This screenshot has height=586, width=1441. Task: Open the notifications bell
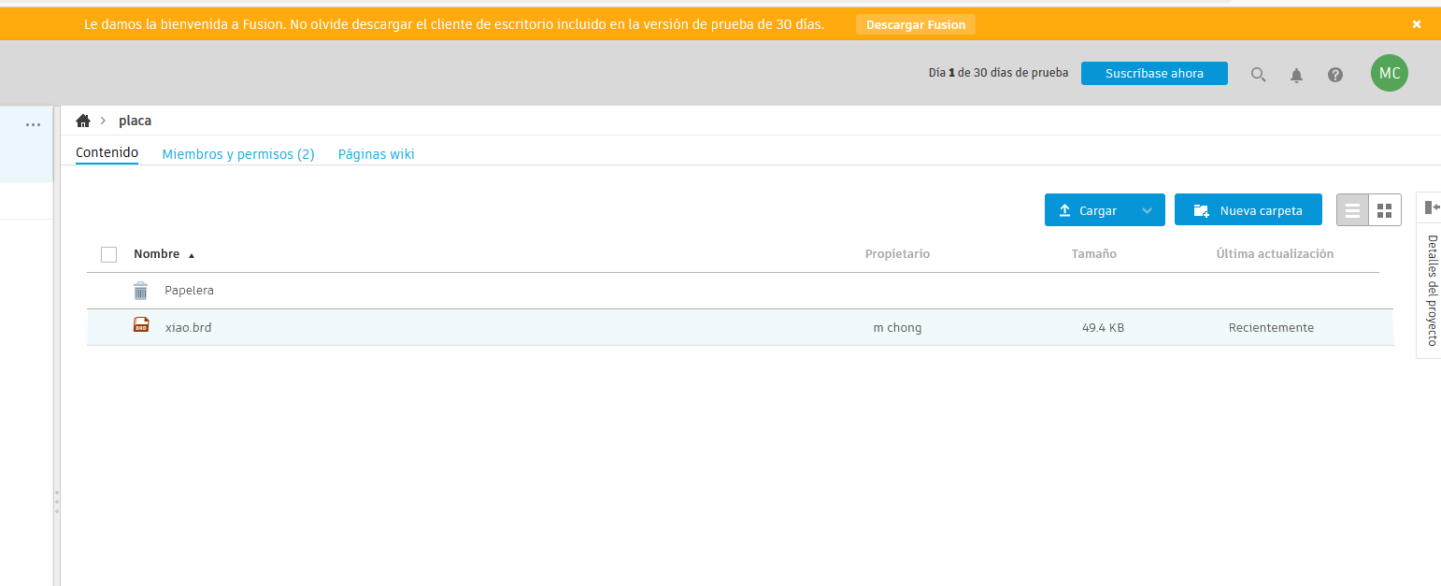pos(1296,75)
